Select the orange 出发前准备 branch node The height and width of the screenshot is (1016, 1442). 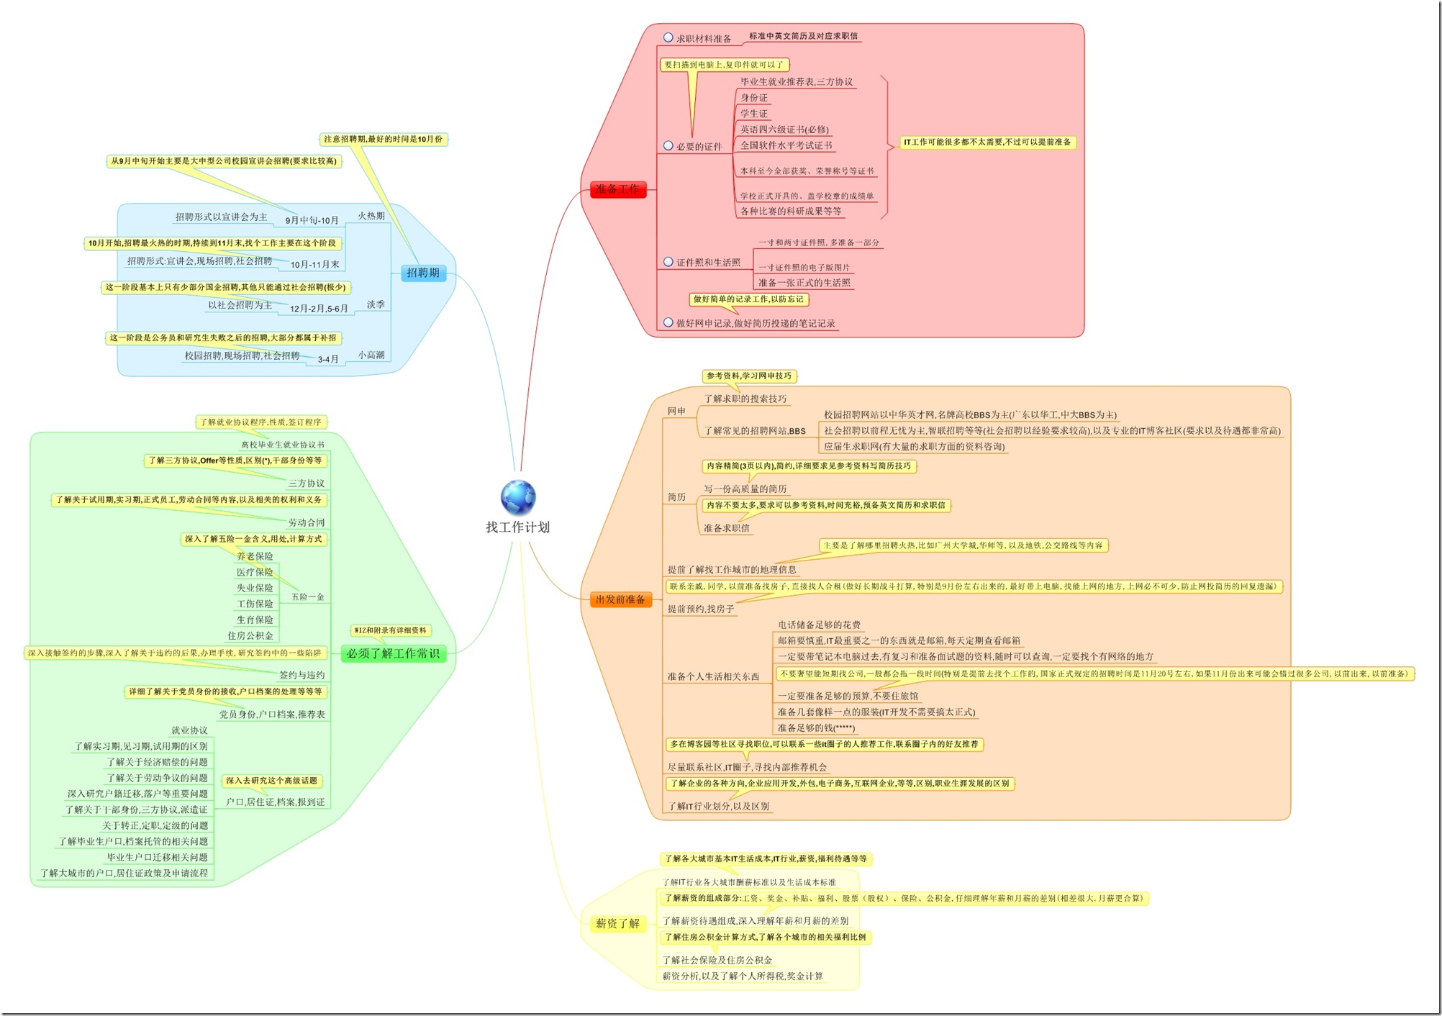coord(620,599)
